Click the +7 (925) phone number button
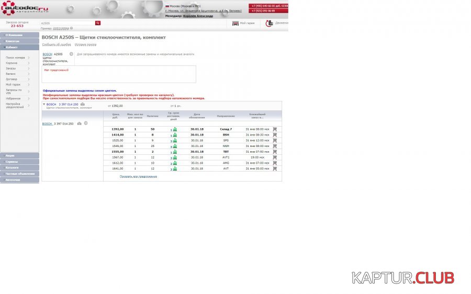Image resolution: width=471 pixels, height=294 pixels. tap(268, 11)
